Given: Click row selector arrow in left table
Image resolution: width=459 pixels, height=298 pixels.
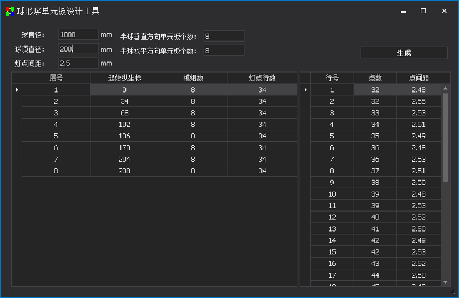Looking at the screenshot, I should (17, 90).
